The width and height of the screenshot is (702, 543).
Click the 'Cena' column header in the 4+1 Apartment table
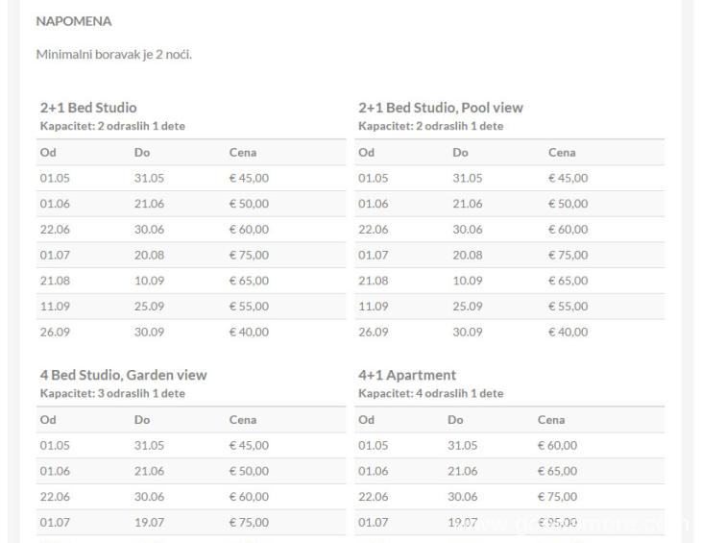point(552,420)
